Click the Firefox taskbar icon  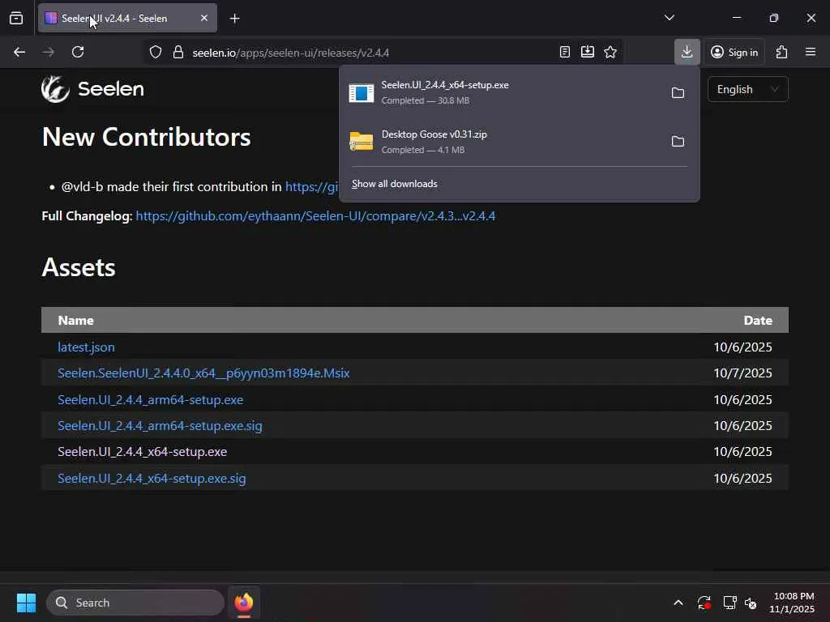click(x=243, y=603)
